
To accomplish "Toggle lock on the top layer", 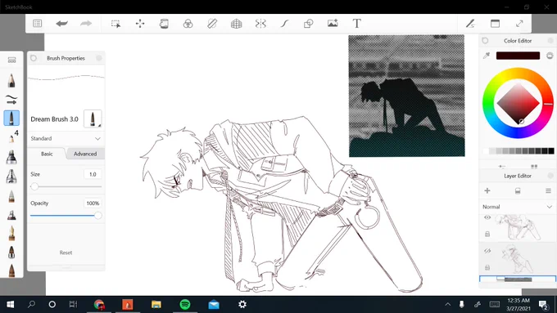I will [487, 234].
